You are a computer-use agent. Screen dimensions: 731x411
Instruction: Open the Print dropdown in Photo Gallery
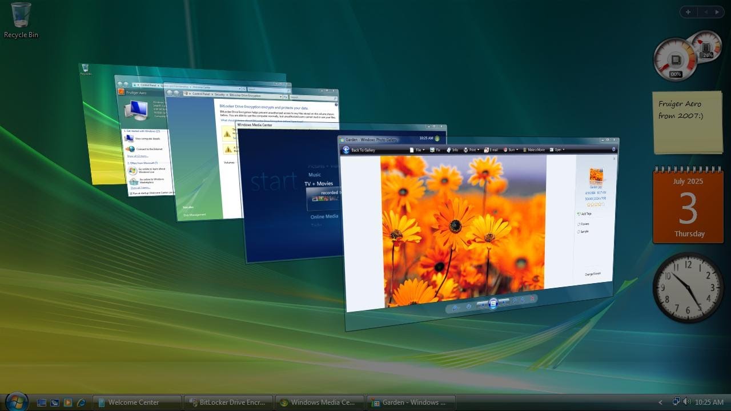pos(471,150)
